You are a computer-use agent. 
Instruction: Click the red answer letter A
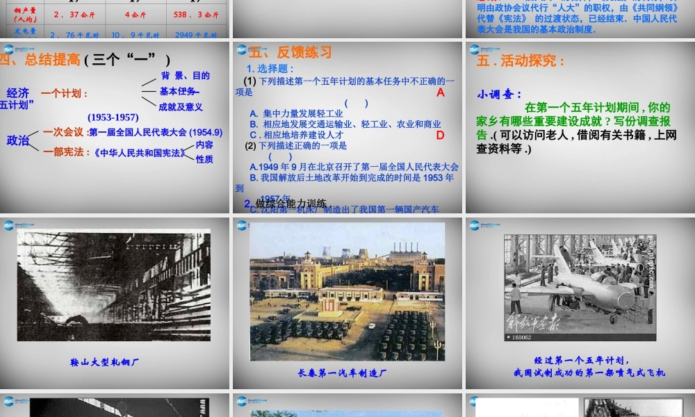click(x=440, y=92)
